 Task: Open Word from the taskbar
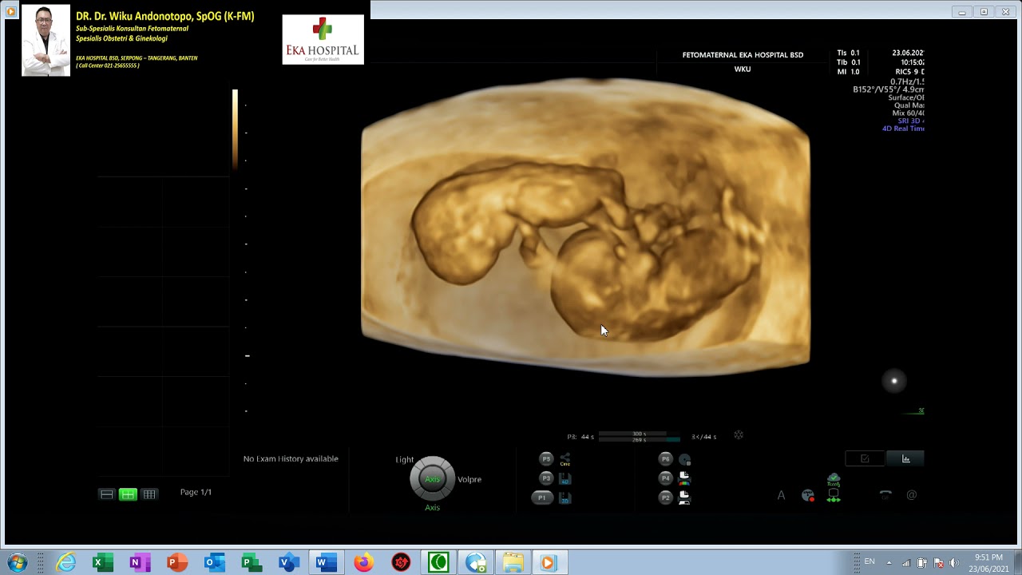pyautogui.click(x=326, y=563)
